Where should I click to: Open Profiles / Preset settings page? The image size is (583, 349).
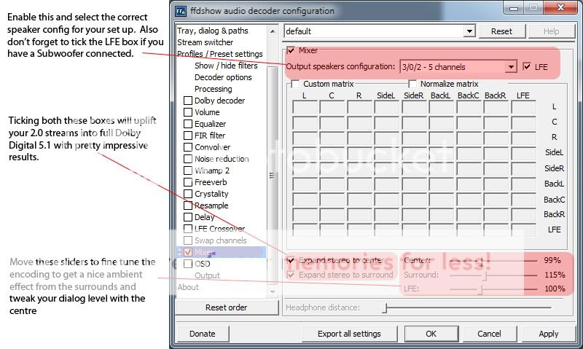coord(220,54)
